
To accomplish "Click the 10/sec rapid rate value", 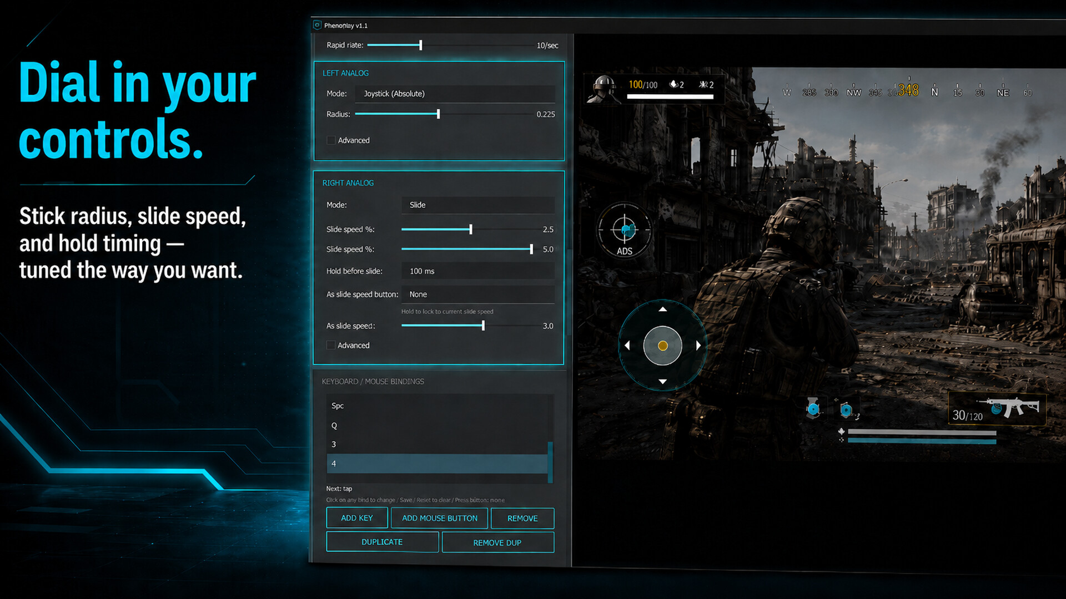I will tap(547, 45).
